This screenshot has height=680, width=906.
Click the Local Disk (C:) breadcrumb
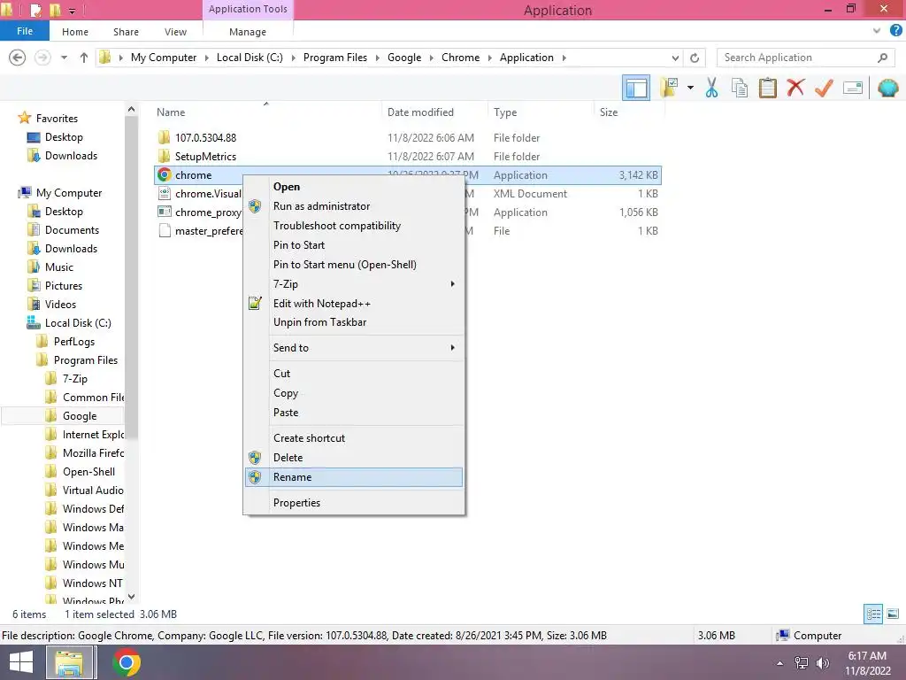[250, 58]
